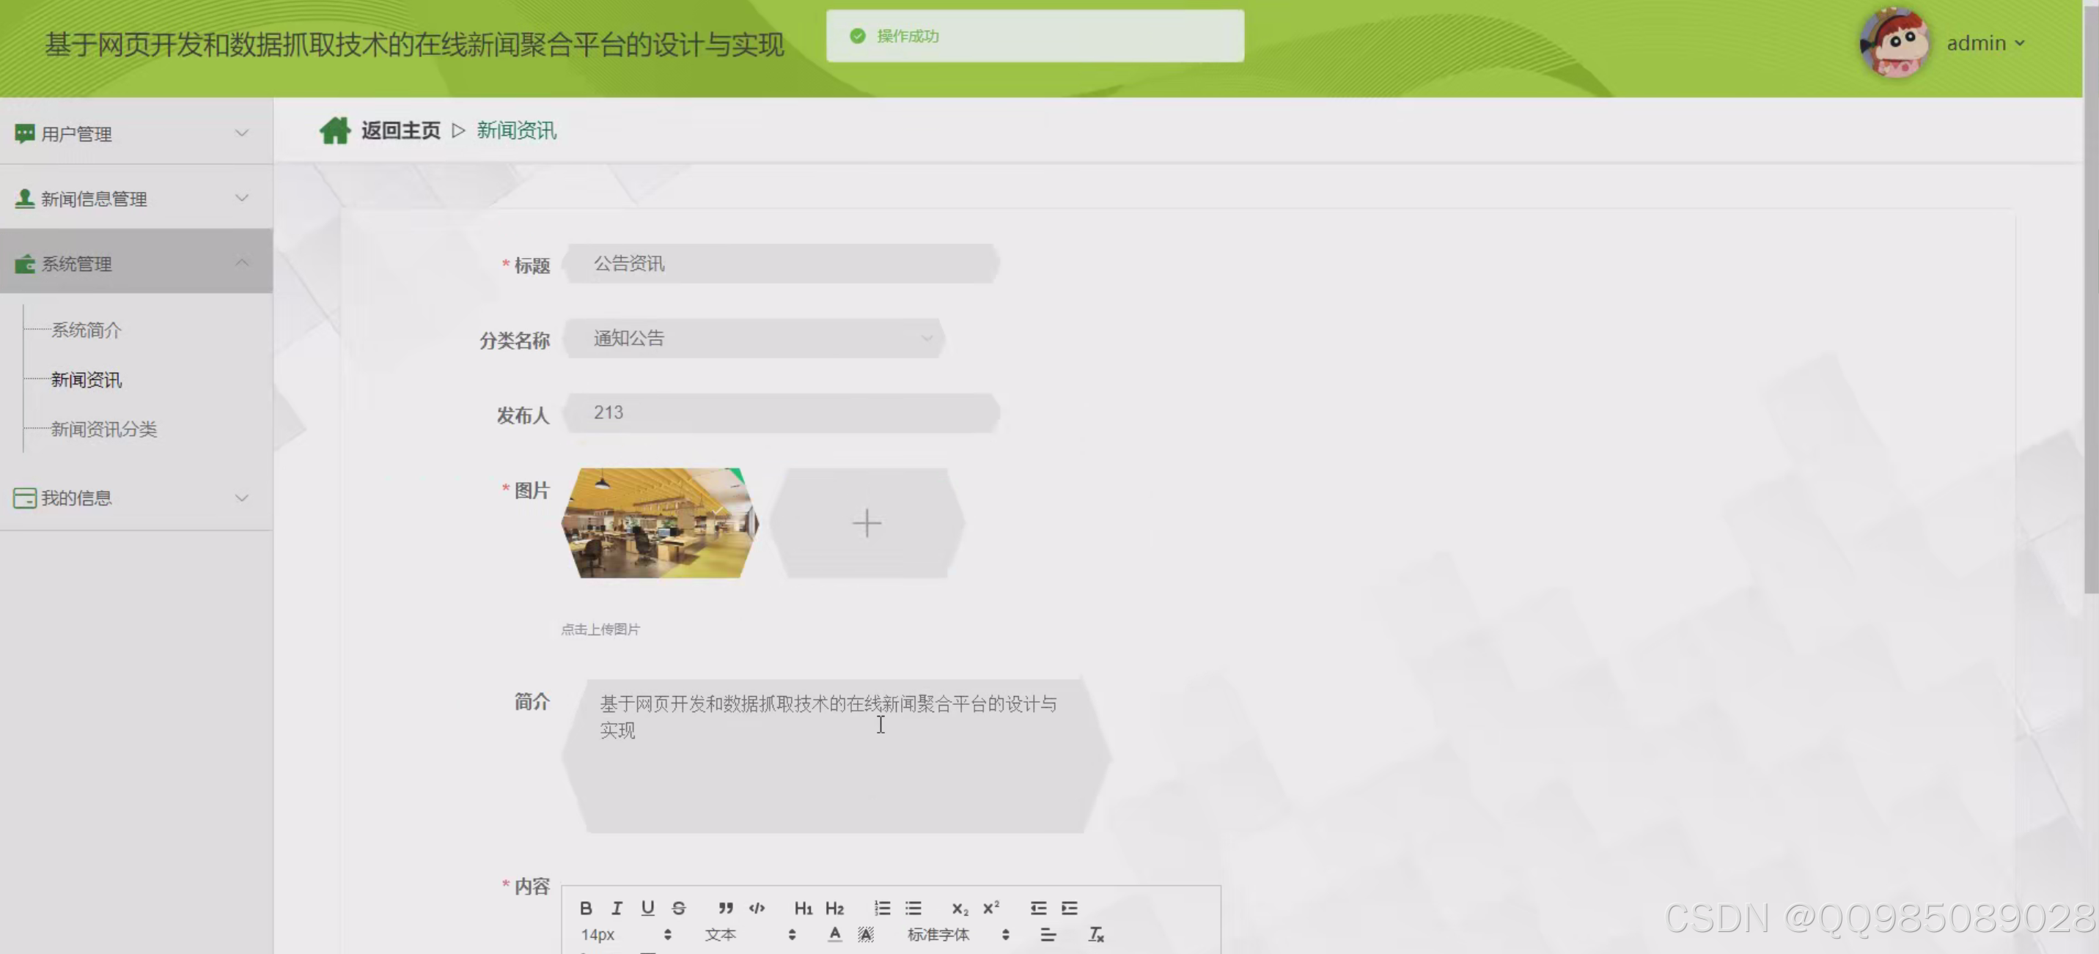The width and height of the screenshot is (2099, 954).
Task: Open the font color picker
Action: pyautogui.click(x=834, y=935)
